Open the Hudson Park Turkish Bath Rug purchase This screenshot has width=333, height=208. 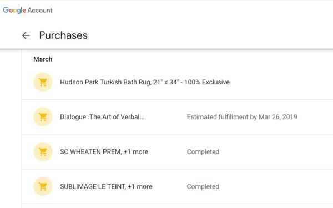point(178,82)
